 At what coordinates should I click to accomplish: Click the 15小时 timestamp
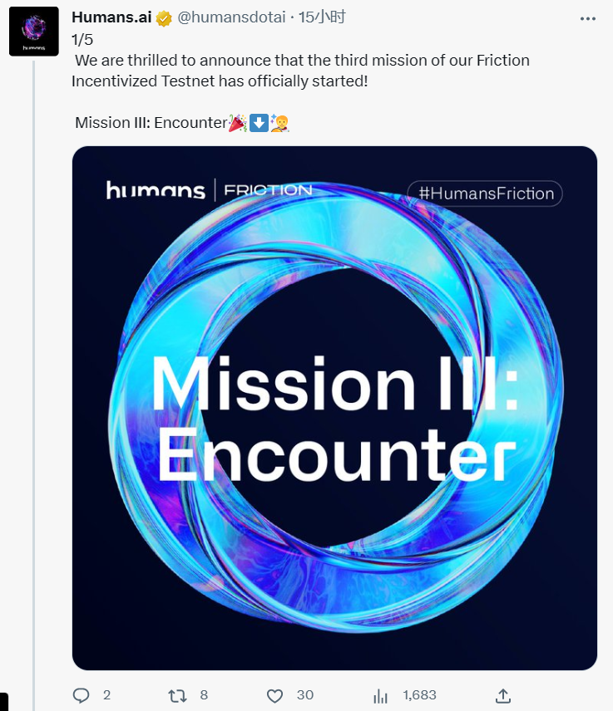pyautogui.click(x=323, y=17)
